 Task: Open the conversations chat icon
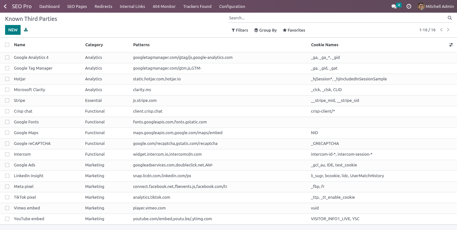click(x=394, y=6)
